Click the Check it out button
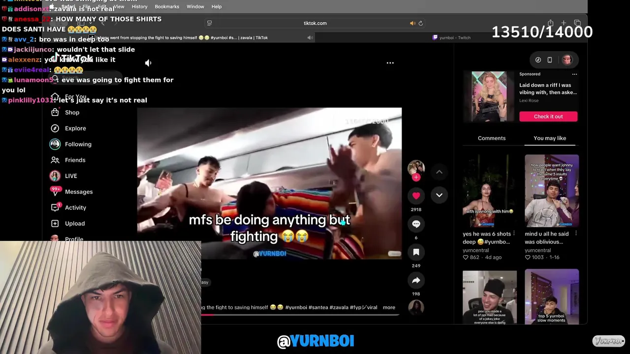 coord(548,117)
